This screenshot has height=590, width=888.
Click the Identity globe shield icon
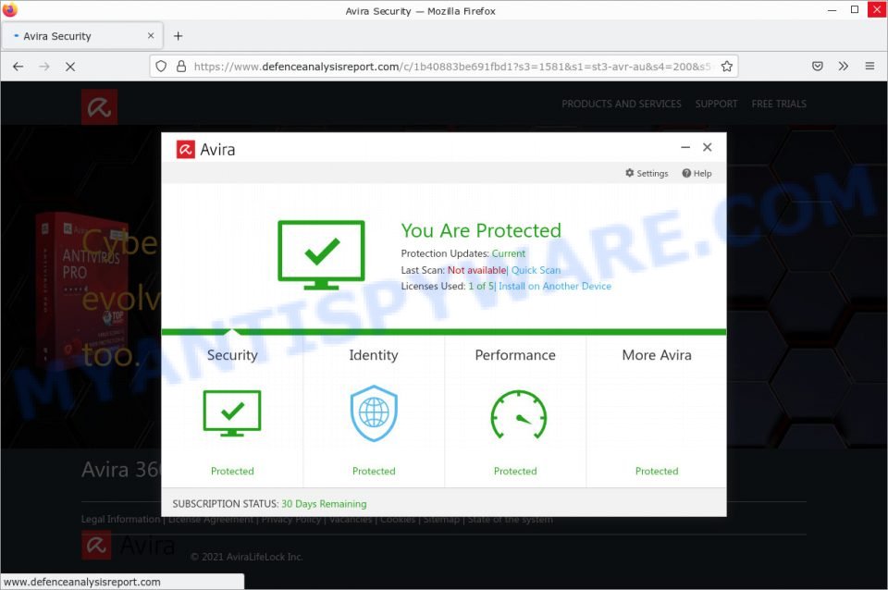click(x=374, y=413)
